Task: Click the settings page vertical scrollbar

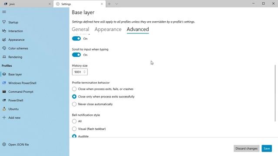Action: point(275,93)
